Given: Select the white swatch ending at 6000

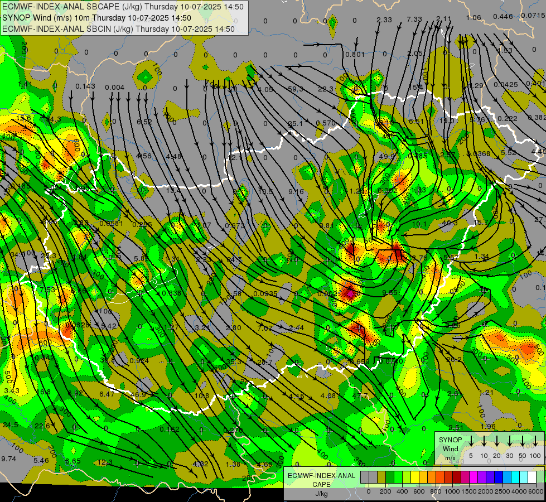Looking at the screenshot, I should coord(532,477).
